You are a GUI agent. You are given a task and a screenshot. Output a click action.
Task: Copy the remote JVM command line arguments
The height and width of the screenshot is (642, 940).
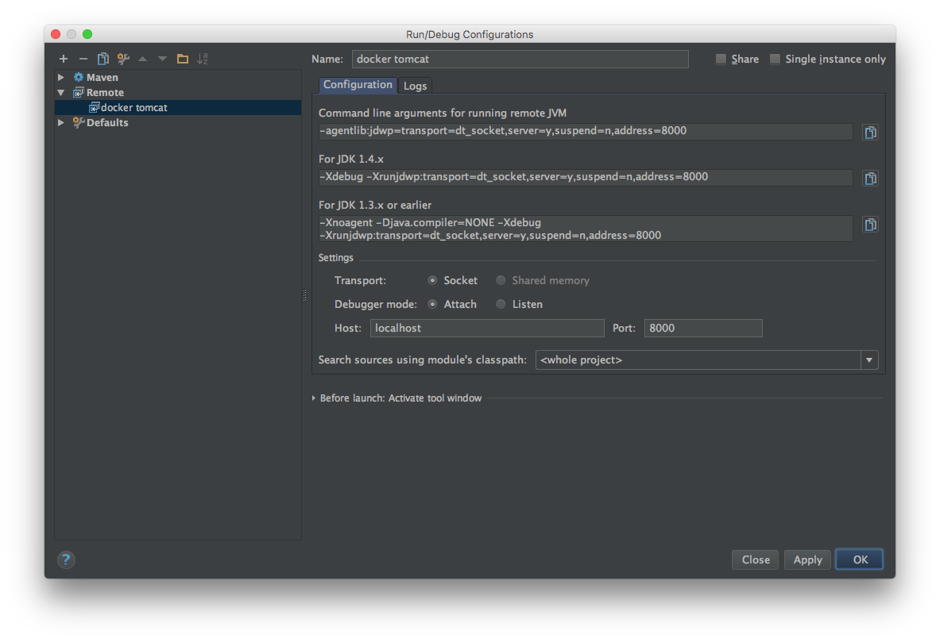coord(870,133)
